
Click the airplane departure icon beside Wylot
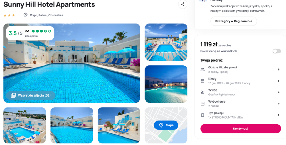(x=202, y=92)
